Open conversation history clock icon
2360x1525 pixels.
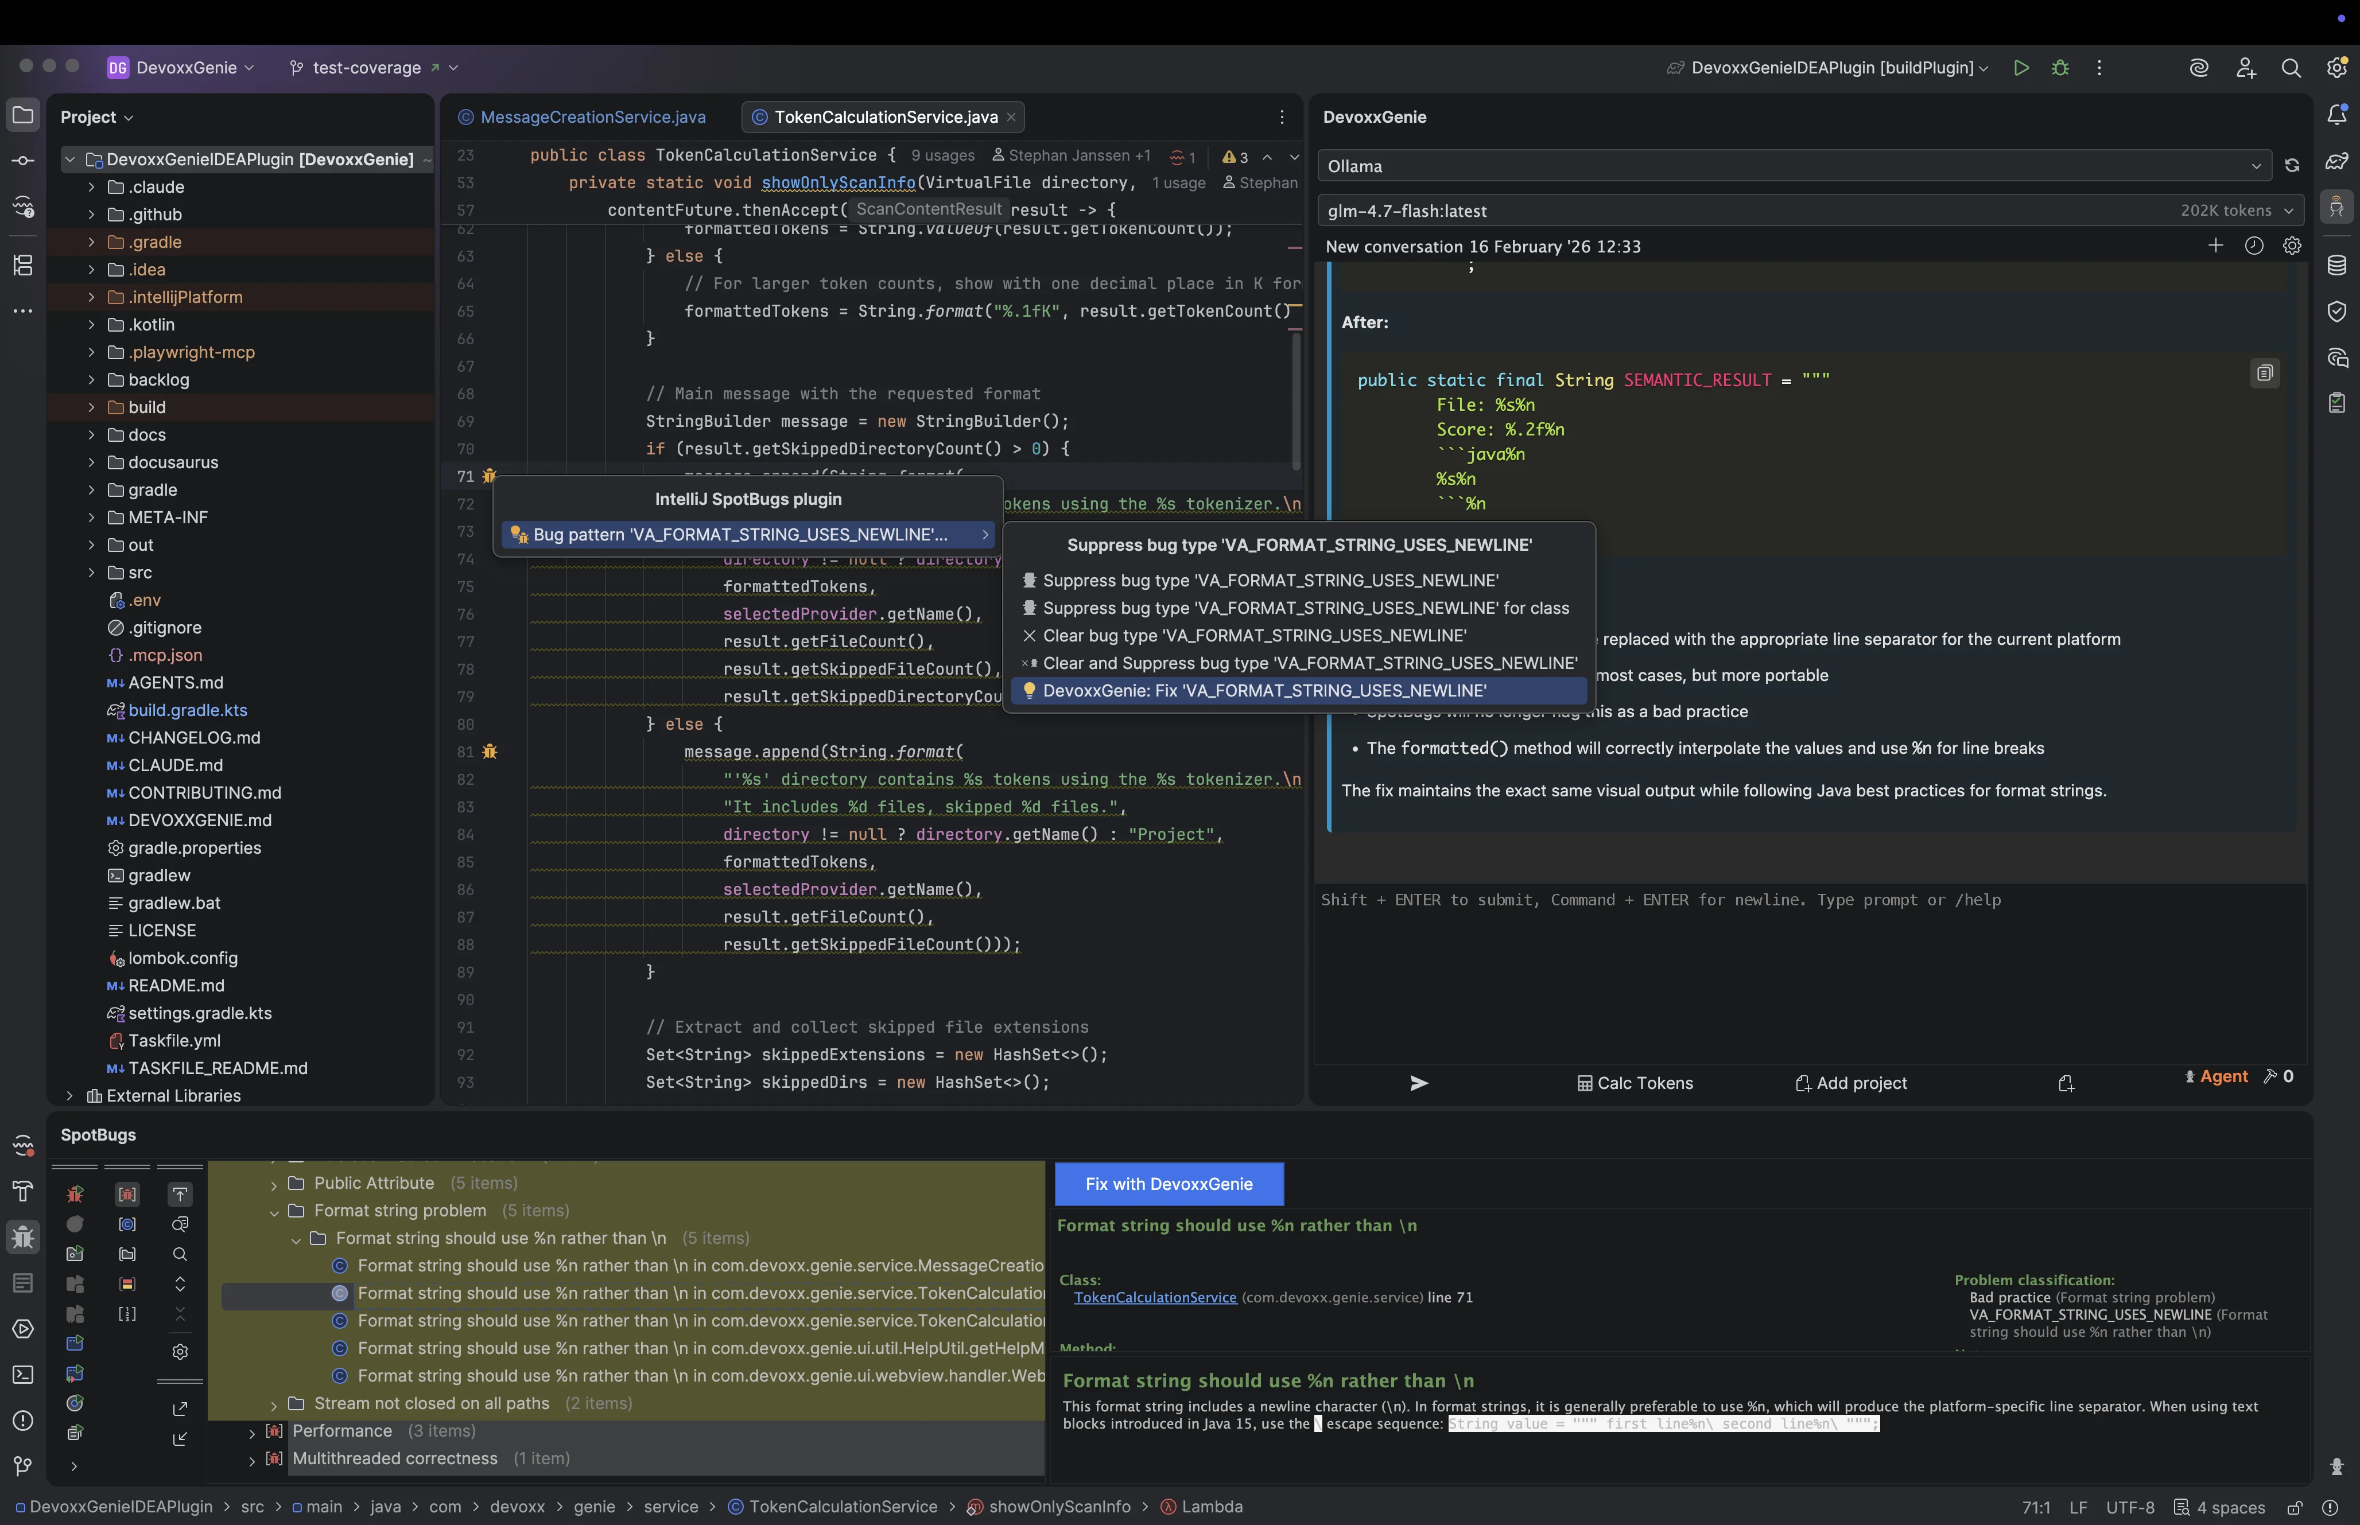coord(2254,246)
